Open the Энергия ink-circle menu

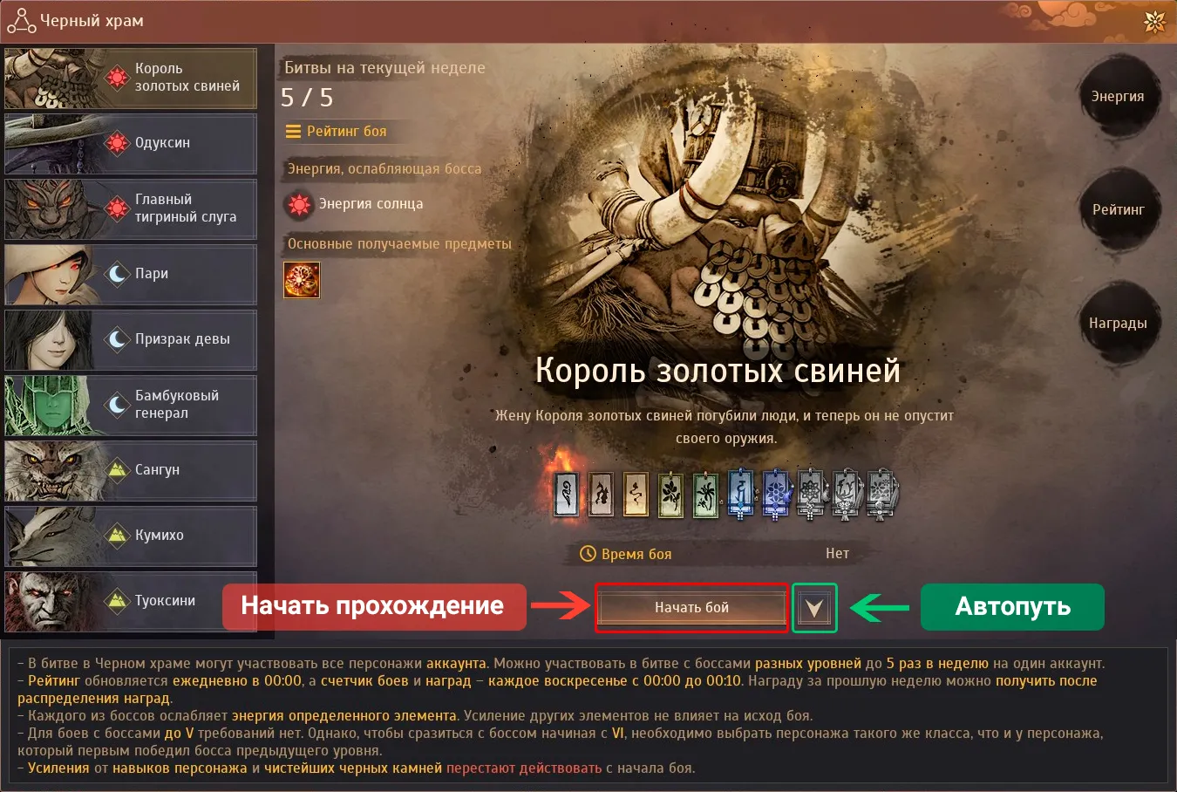pos(1118,97)
